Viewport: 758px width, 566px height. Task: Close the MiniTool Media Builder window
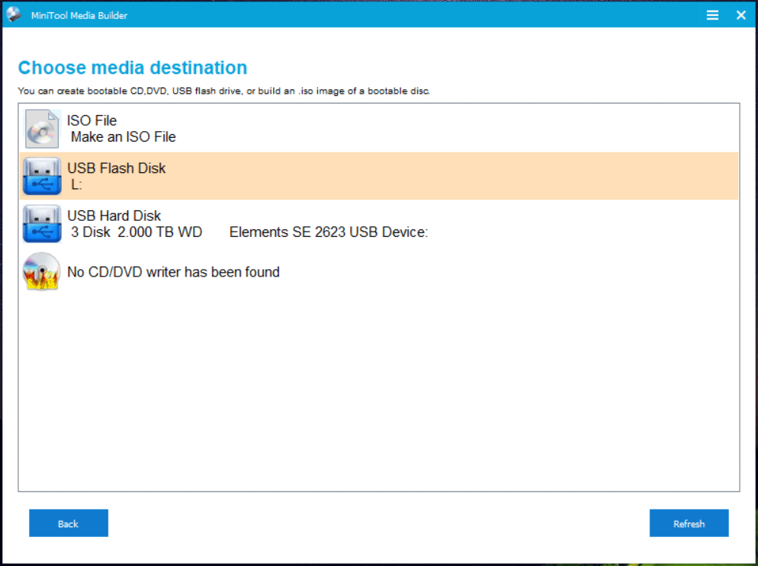coord(740,14)
